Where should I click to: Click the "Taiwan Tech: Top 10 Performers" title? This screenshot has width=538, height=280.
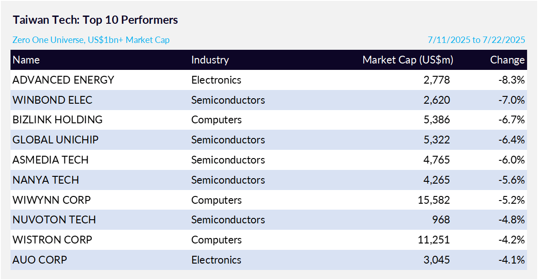pos(95,20)
